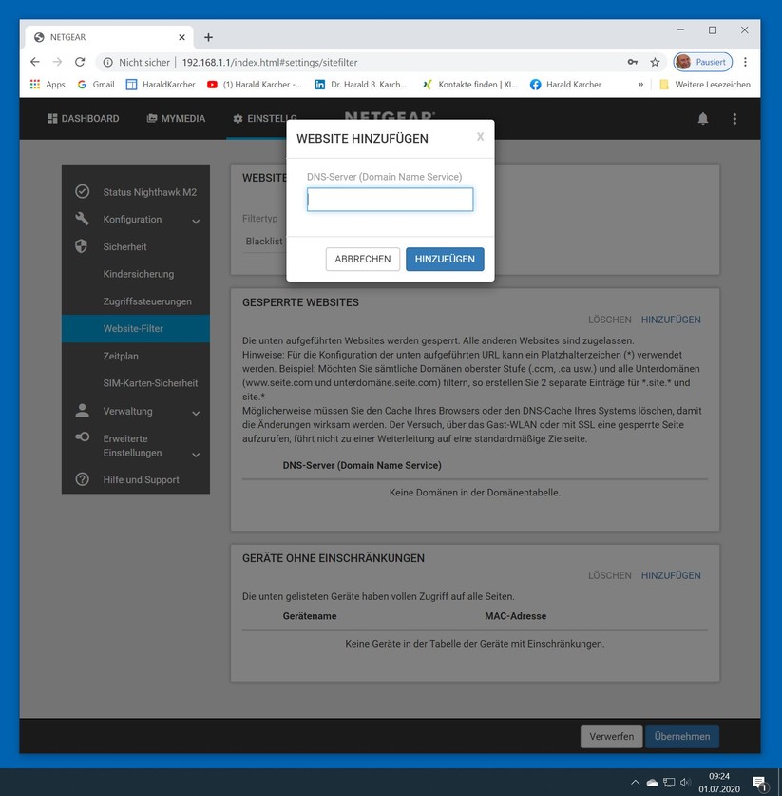Confirm with the blue HINZUFÜGEN dialog button

click(x=445, y=259)
